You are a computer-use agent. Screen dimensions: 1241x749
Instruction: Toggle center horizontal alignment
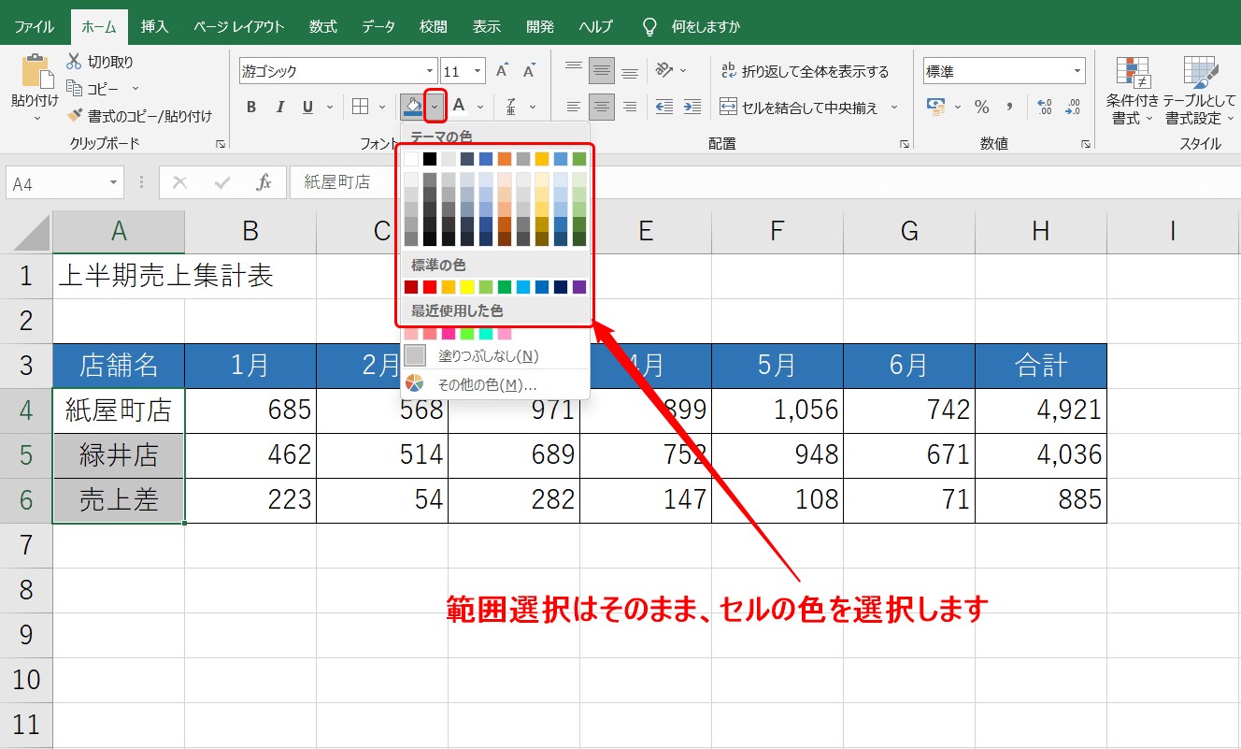602,107
